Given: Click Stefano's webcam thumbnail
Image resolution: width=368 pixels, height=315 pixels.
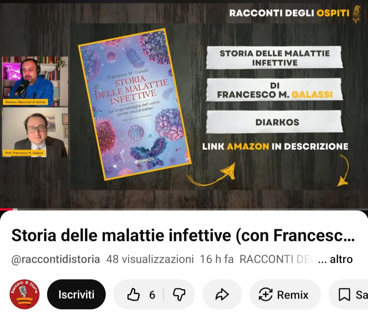Looking at the screenshot, I should pyautogui.click(x=35, y=81).
